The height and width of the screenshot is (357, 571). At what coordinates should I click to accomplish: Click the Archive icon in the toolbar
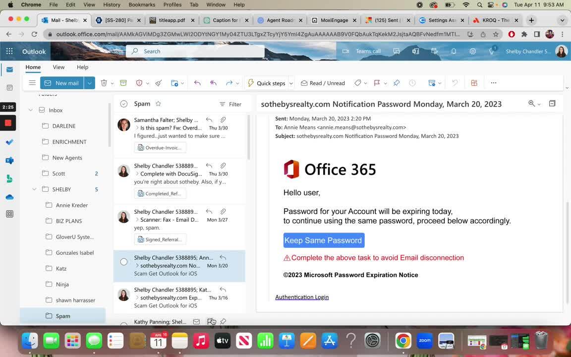(123, 83)
